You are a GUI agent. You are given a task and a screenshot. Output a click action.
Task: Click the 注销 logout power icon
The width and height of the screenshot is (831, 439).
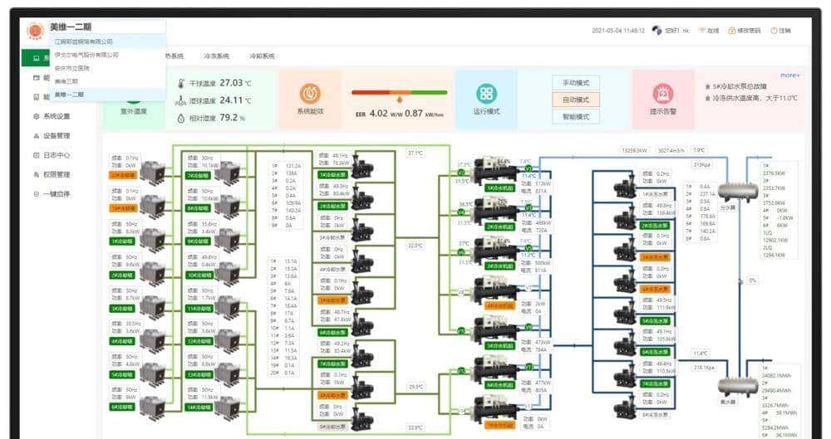774,31
